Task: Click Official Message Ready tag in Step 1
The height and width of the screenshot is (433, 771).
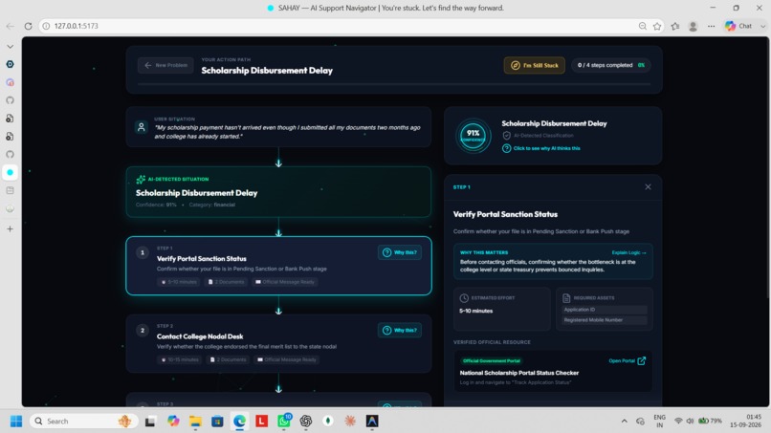Action: point(285,282)
